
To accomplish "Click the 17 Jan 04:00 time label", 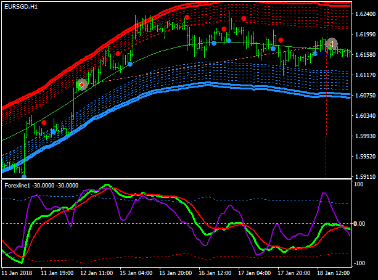I will click(x=254, y=273).
